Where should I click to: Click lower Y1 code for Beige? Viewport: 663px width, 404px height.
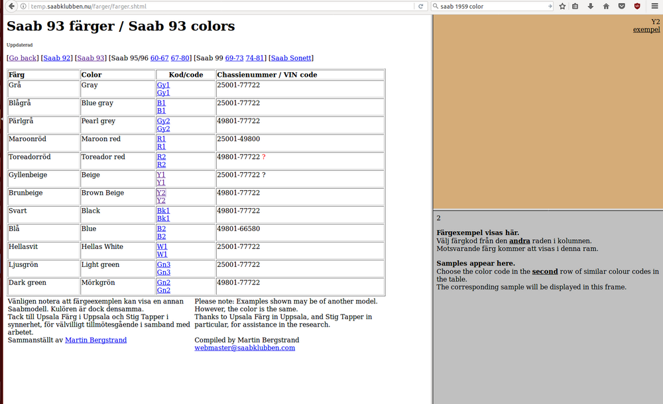point(160,183)
